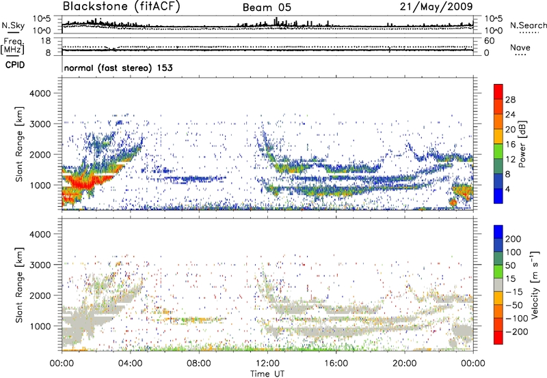Click the power panel 'Slant Range [km]' label
The image size is (547, 378).
point(20,144)
